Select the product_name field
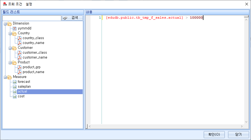 click(34, 72)
